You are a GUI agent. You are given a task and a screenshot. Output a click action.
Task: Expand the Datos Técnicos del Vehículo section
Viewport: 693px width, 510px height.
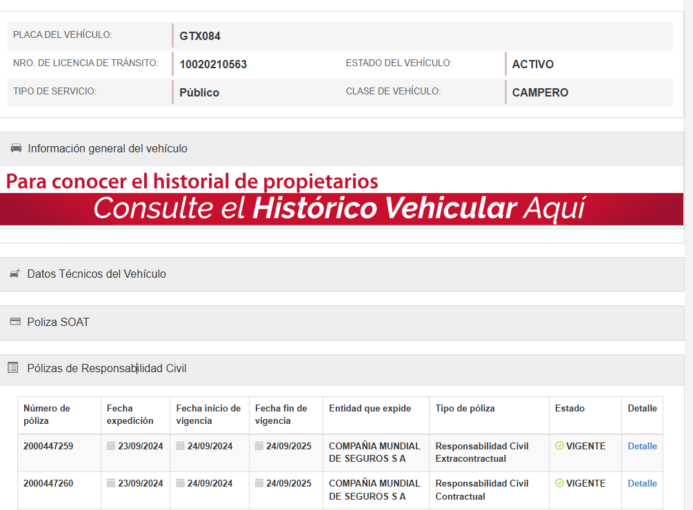97,274
